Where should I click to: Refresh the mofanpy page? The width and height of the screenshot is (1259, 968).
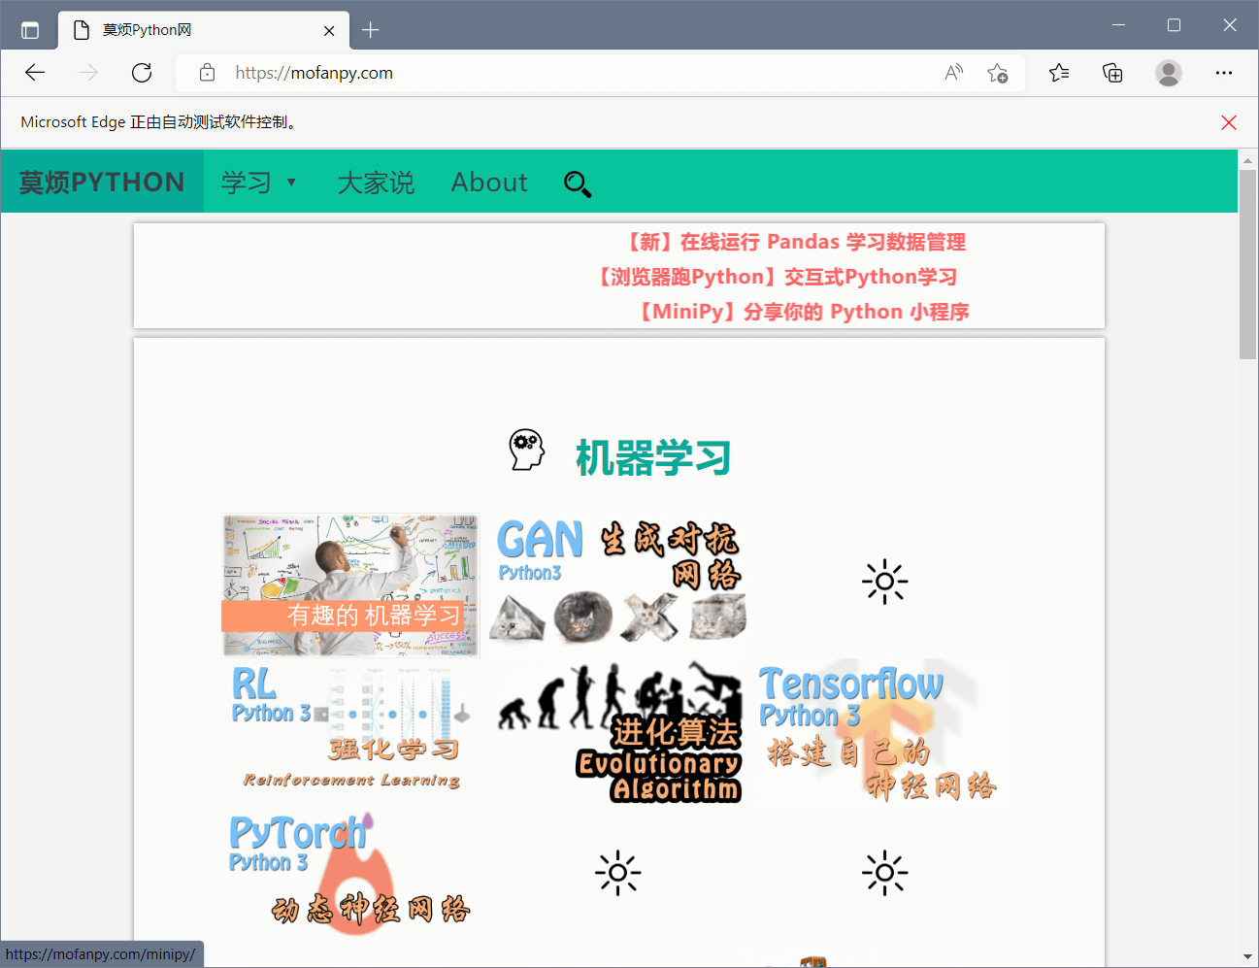tap(142, 73)
